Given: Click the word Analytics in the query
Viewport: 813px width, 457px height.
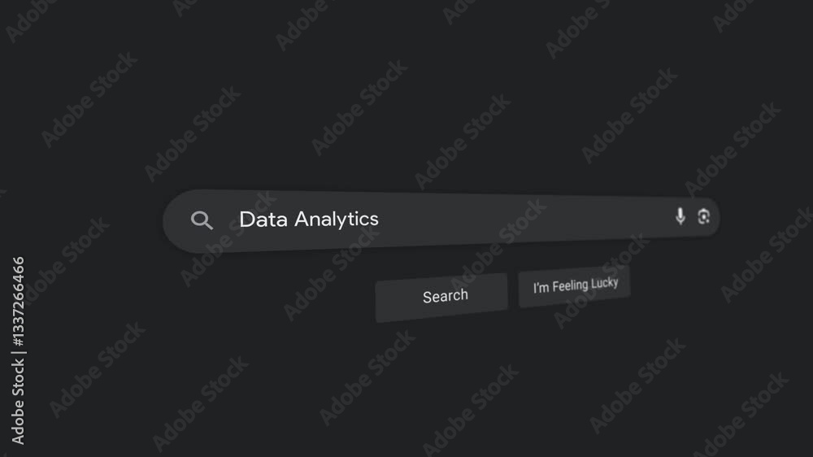Looking at the screenshot, I should coord(337,220).
